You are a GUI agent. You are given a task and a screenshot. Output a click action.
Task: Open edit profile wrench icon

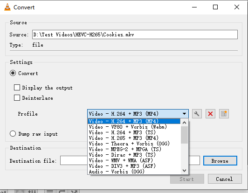click(197, 114)
